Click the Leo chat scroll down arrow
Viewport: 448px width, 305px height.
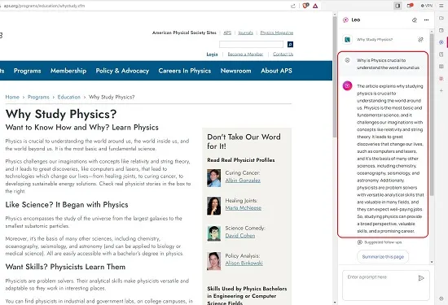click(432, 262)
